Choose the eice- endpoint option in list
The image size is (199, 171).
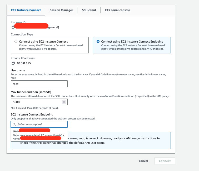tap(39, 135)
